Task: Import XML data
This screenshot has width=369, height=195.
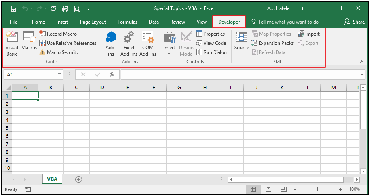Action: 308,34
